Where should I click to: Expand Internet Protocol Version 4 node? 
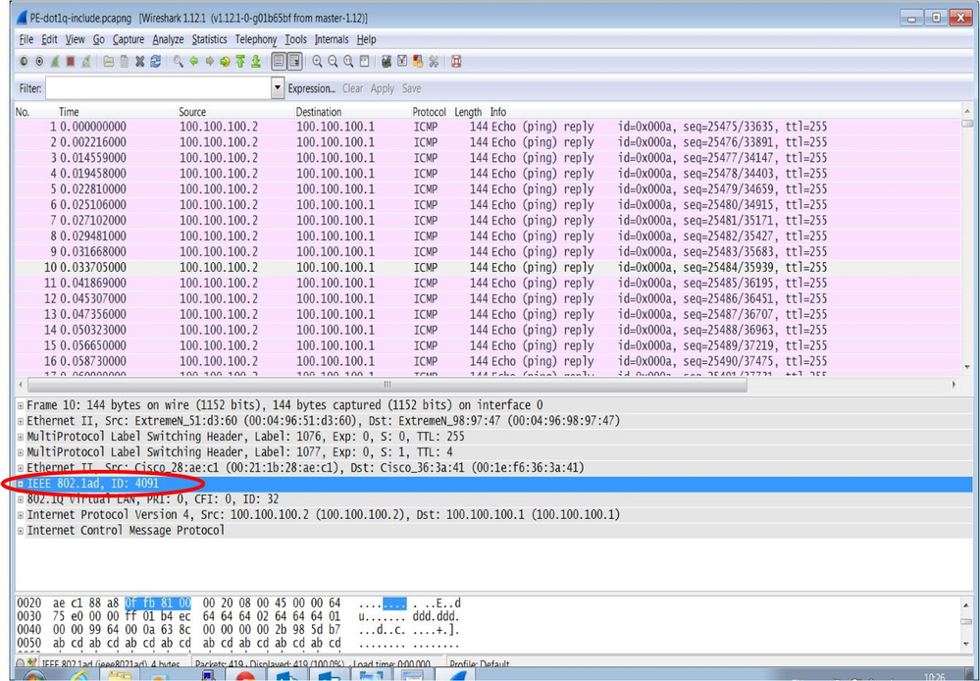pos(21,514)
